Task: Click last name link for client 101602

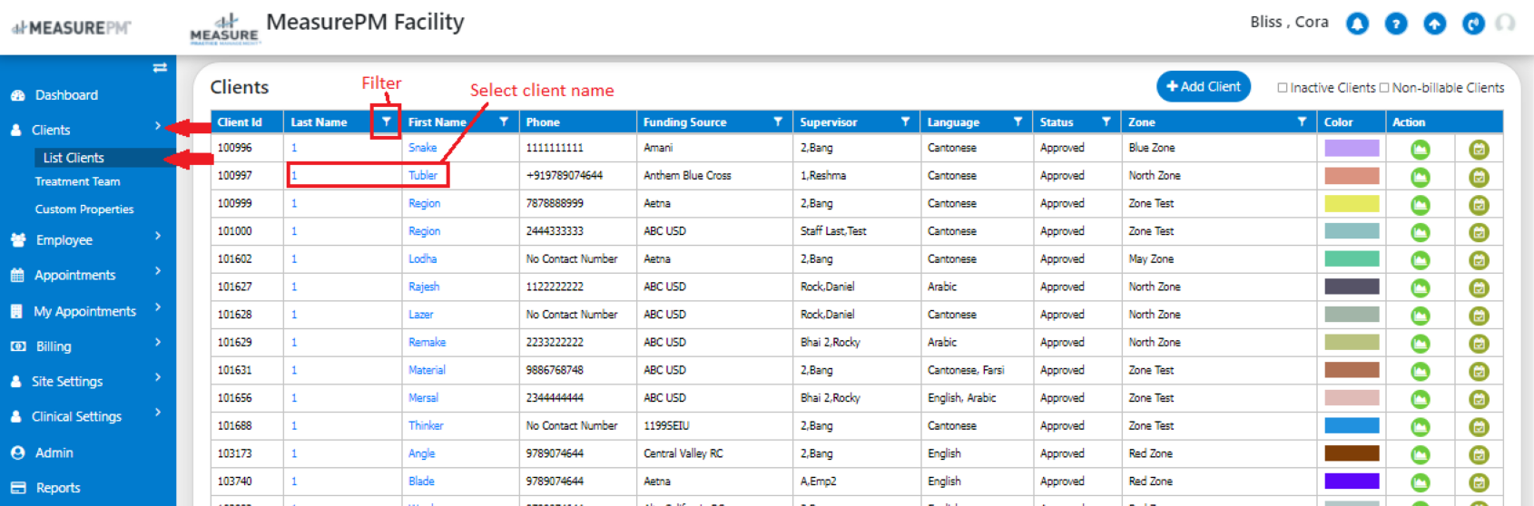Action: pos(294,259)
